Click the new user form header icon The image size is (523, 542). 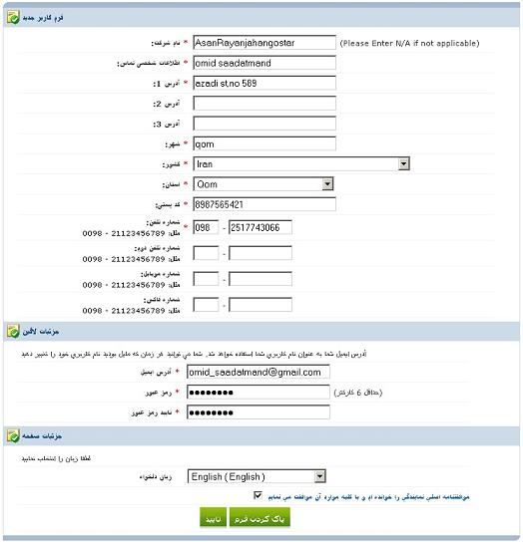pos(14,17)
